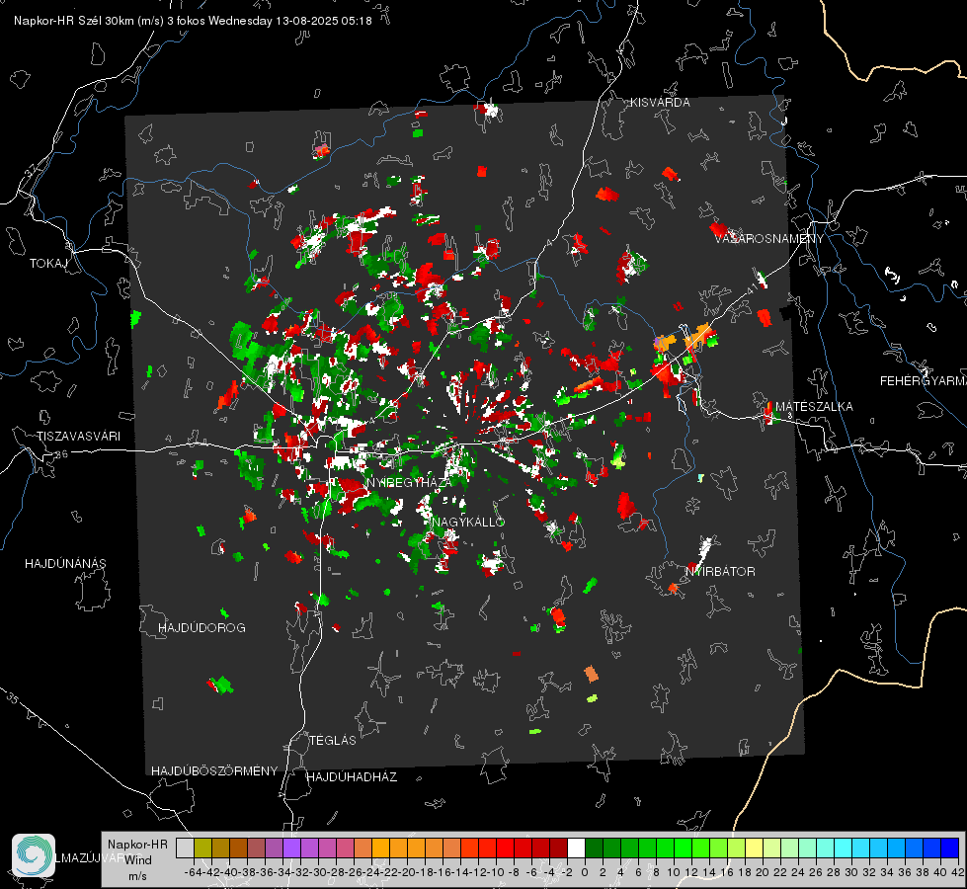The image size is (967, 889).
Task: Click road number 36 near Tiszavasvári
Action: 62,454
